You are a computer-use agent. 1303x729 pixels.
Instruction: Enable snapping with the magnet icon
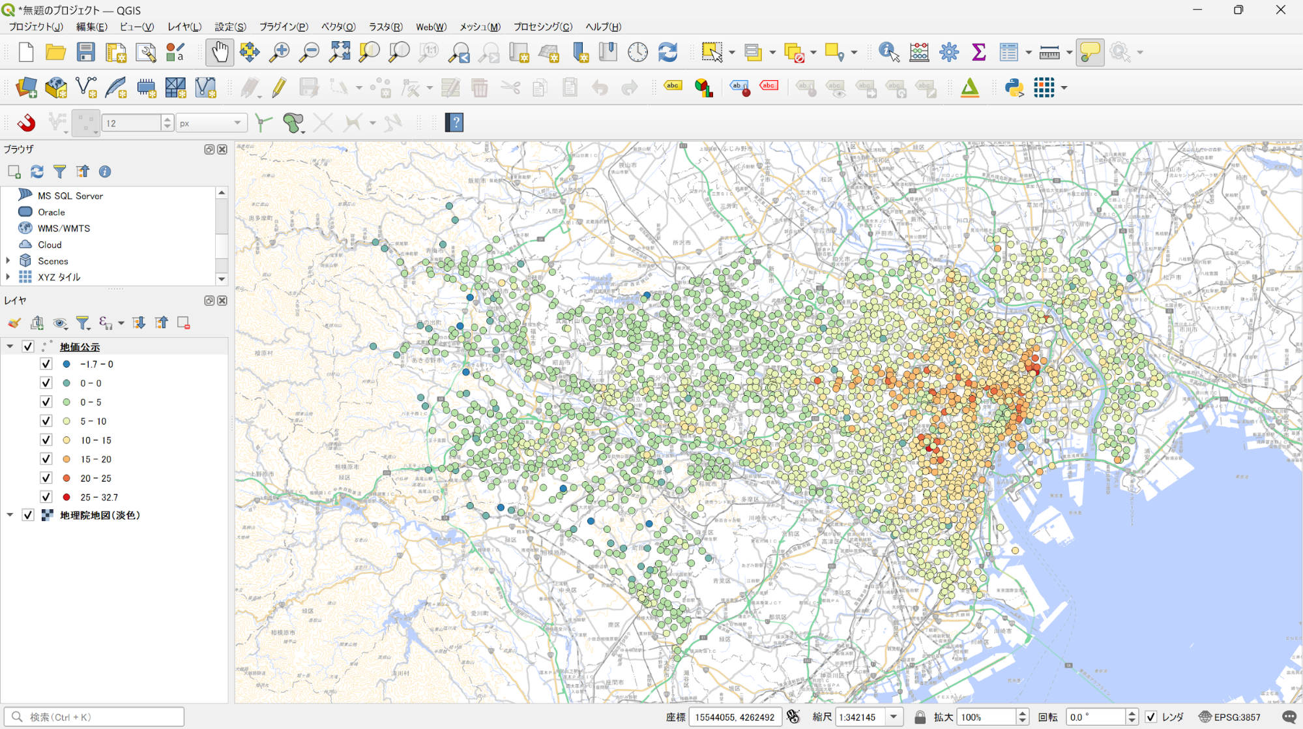(26, 123)
